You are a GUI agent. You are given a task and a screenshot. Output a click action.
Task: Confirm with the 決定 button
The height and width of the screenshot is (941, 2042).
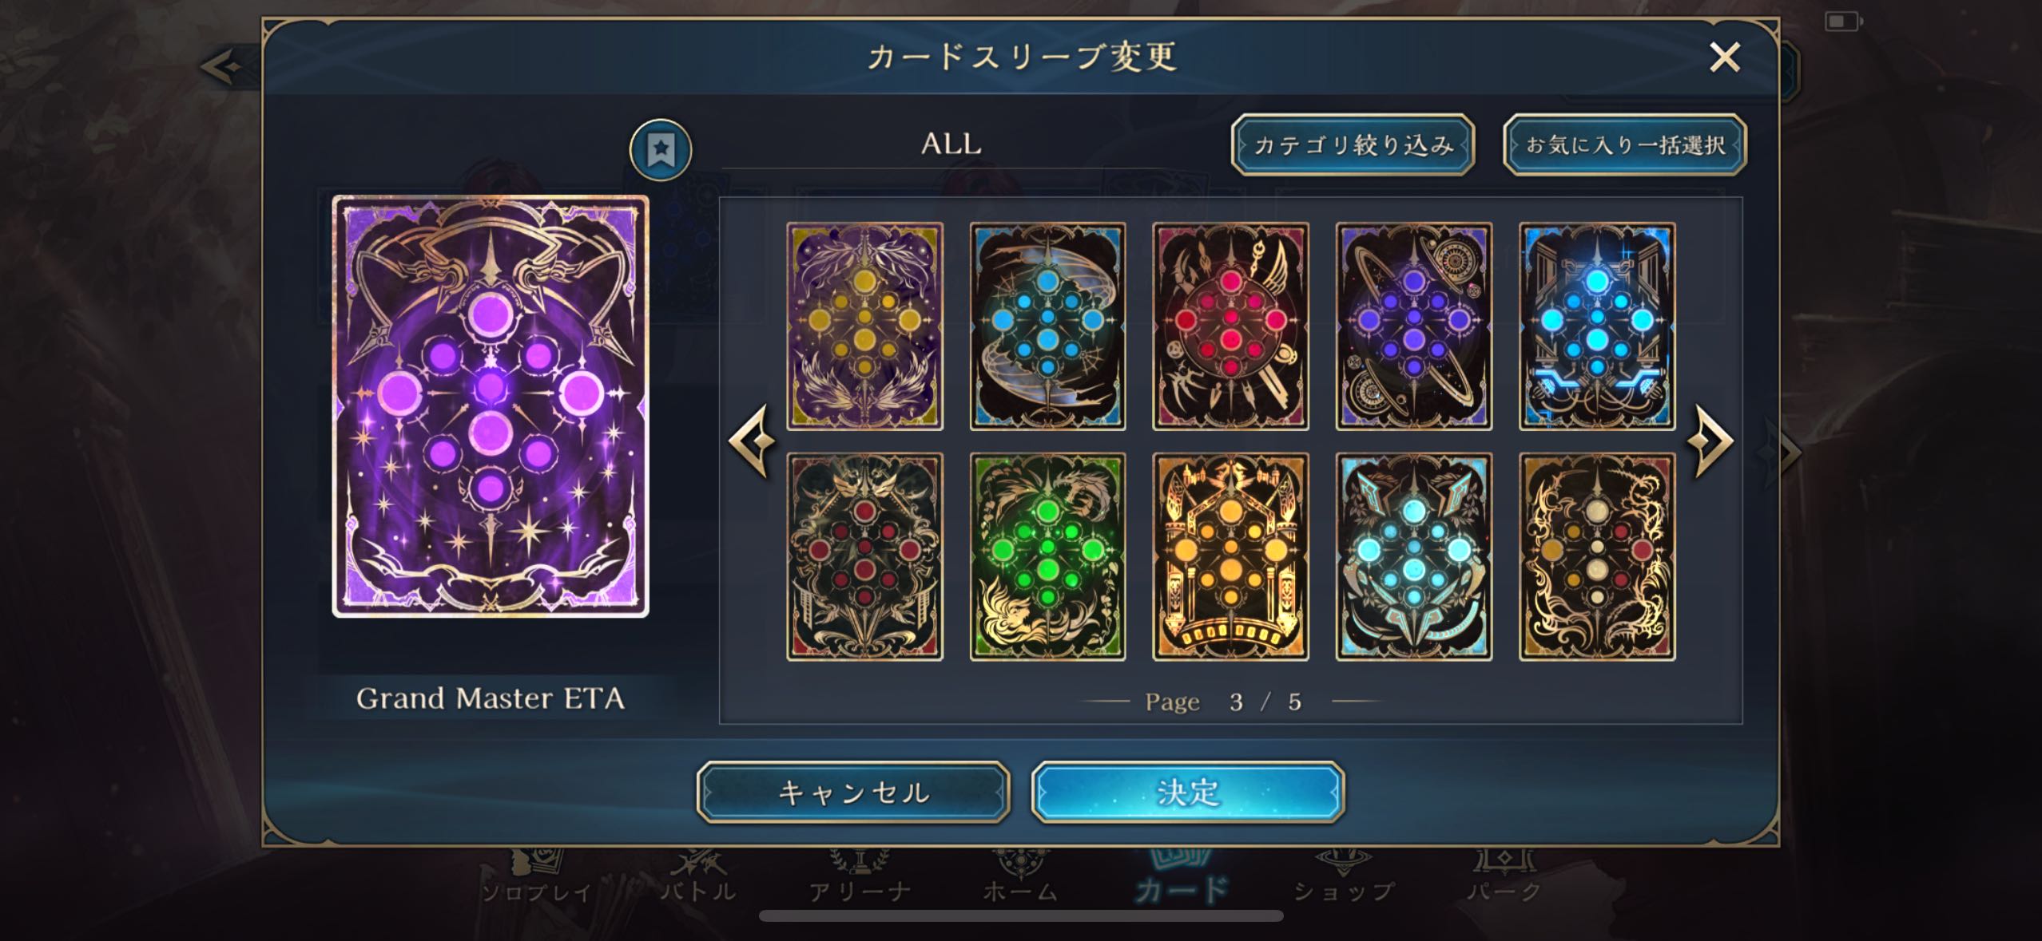point(1188,793)
